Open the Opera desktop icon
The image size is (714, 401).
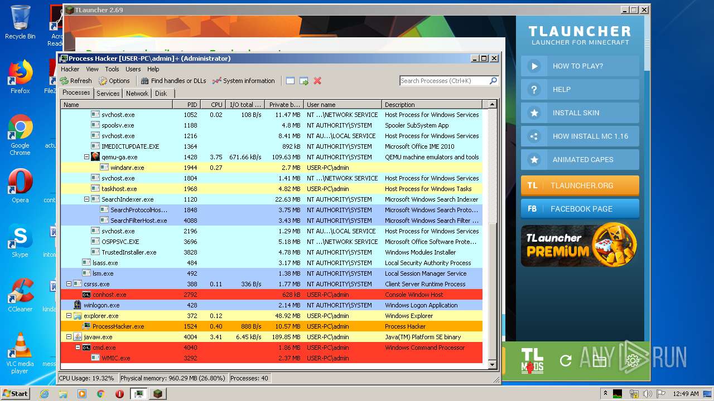pos(20,186)
